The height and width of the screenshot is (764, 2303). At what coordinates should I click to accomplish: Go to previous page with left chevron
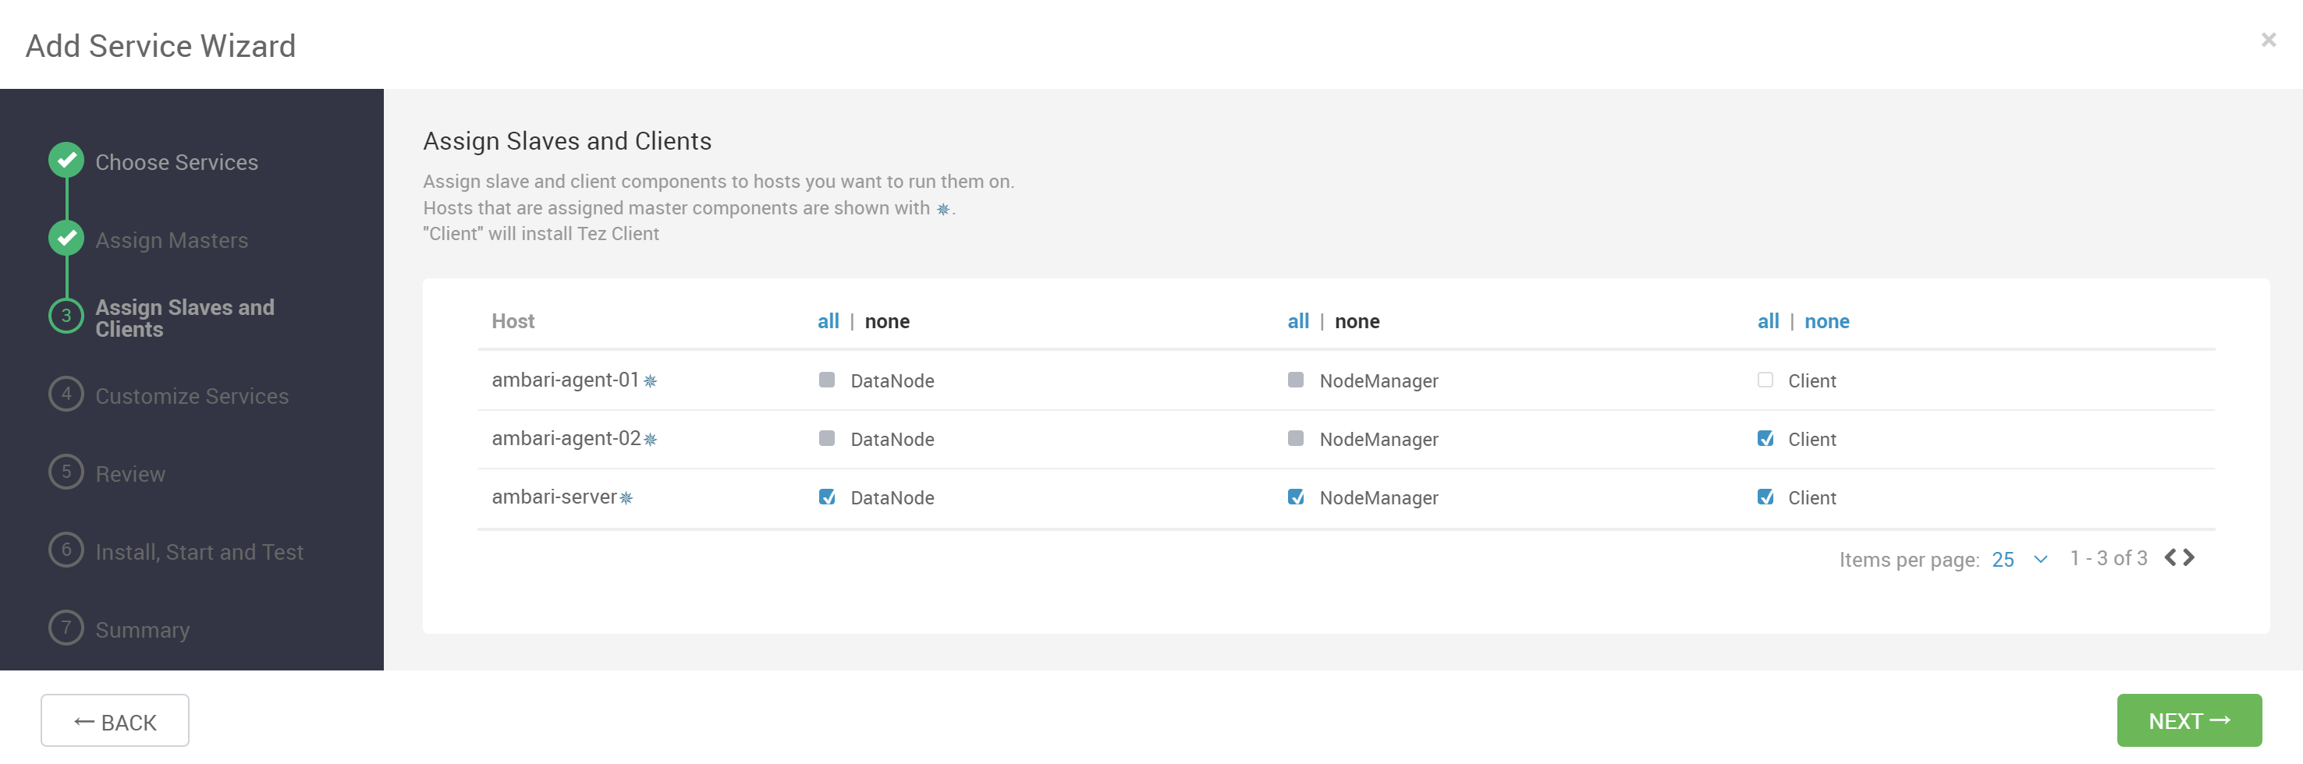2170,557
